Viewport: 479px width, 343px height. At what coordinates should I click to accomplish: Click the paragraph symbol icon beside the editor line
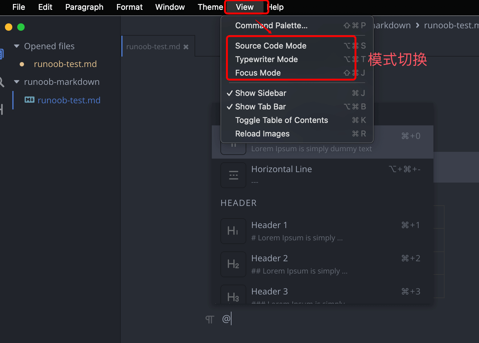tap(210, 320)
